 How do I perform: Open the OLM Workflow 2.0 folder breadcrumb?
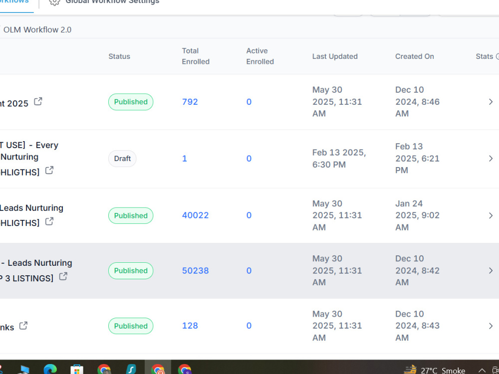pos(37,30)
